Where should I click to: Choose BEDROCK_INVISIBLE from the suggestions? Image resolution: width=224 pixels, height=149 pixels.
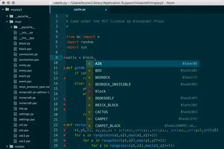[143, 84]
